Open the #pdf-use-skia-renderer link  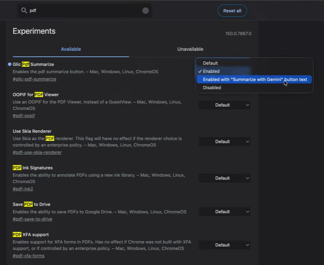point(37,152)
